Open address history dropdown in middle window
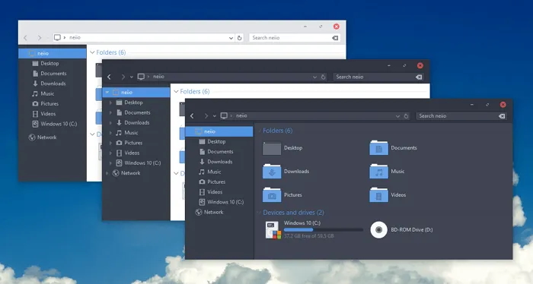This screenshot has width=533, height=284. tap(314, 77)
